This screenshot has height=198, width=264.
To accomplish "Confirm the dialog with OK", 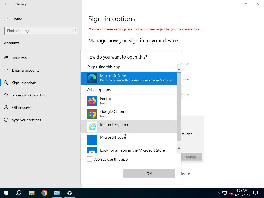I will 149,174.
